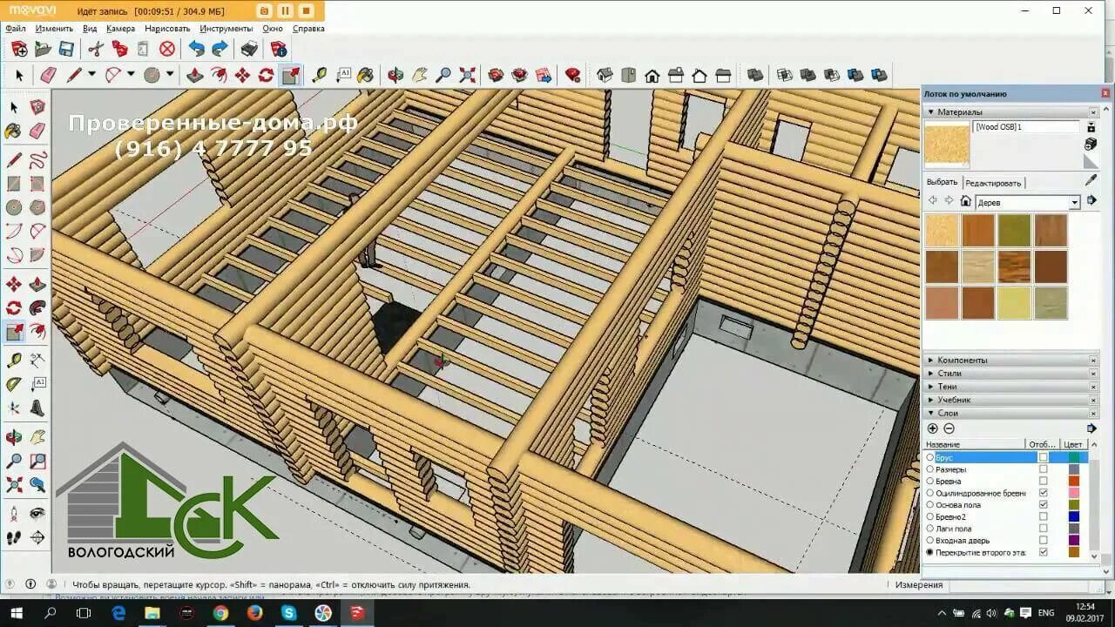Click the Название column header
Image resolution: width=1115 pixels, height=627 pixels.
pyautogui.click(x=976, y=444)
